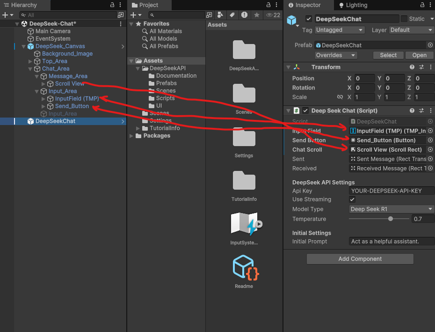Toggle constrained proportions link on Scale
The width and height of the screenshot is (435, 332).
340,97
